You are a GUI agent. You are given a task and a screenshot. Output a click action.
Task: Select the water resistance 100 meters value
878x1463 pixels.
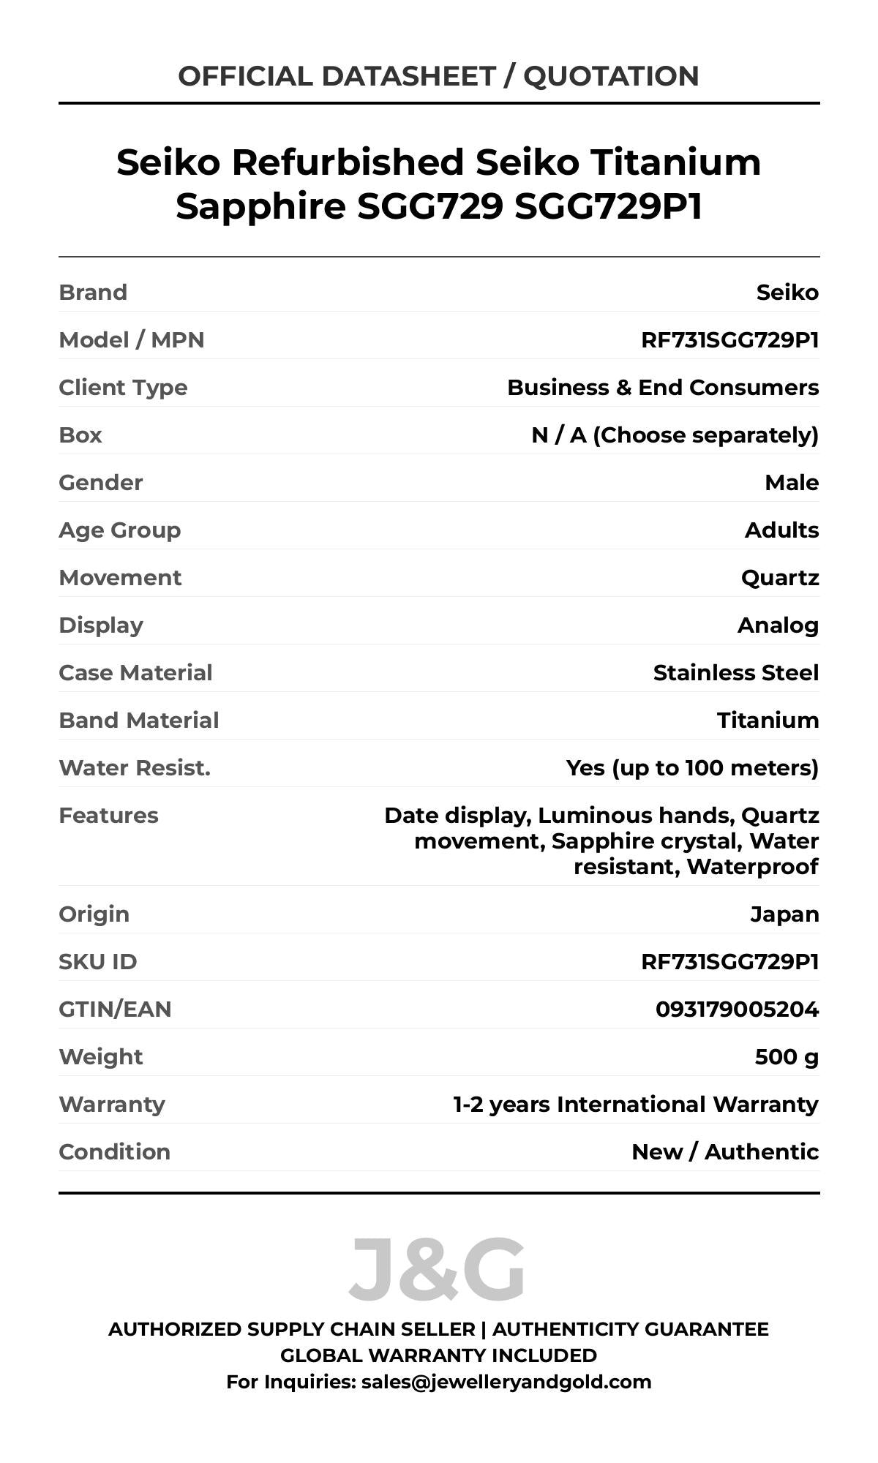tap(692, 768)
